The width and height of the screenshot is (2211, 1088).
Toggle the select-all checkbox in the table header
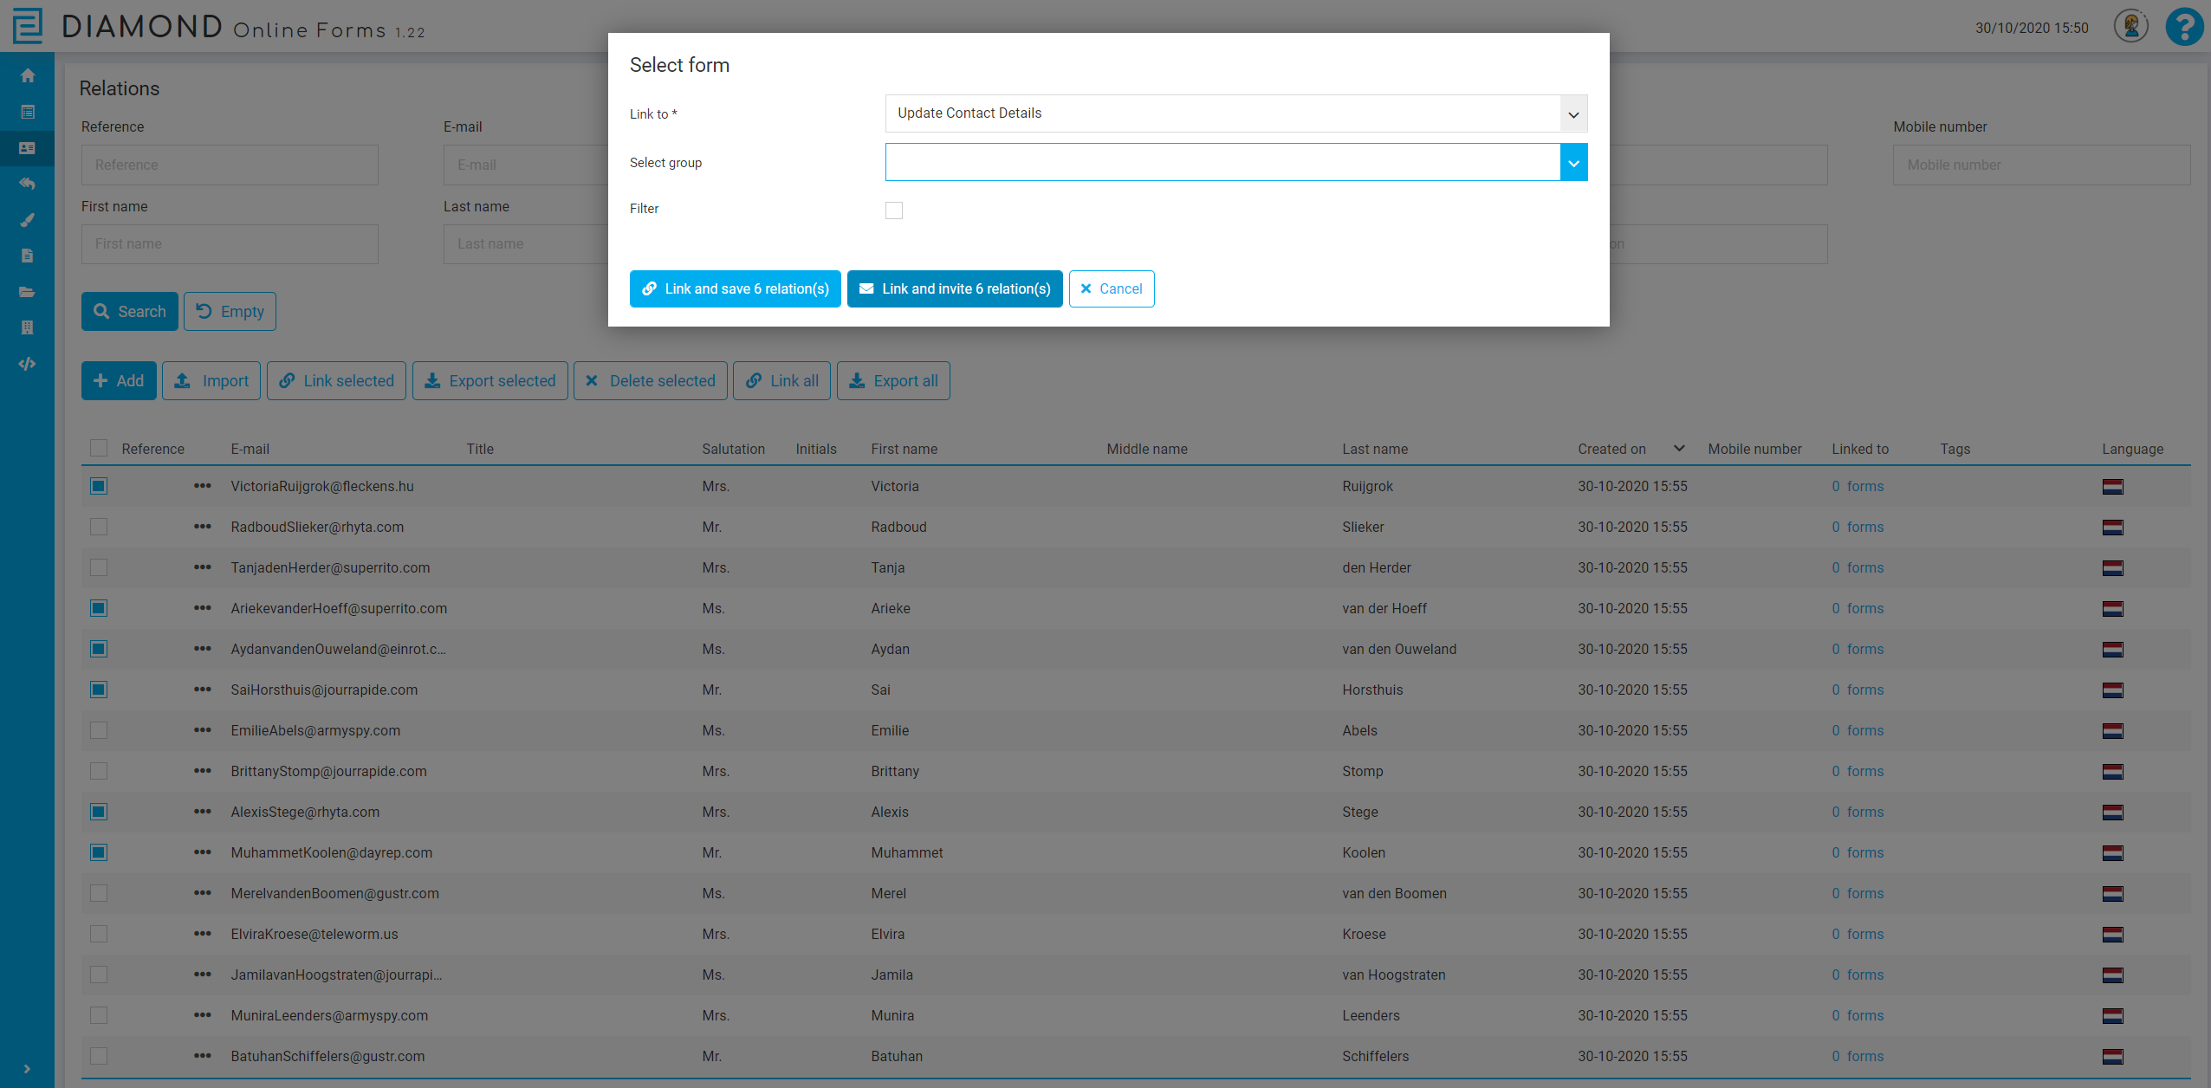click(x=99, y=448)
